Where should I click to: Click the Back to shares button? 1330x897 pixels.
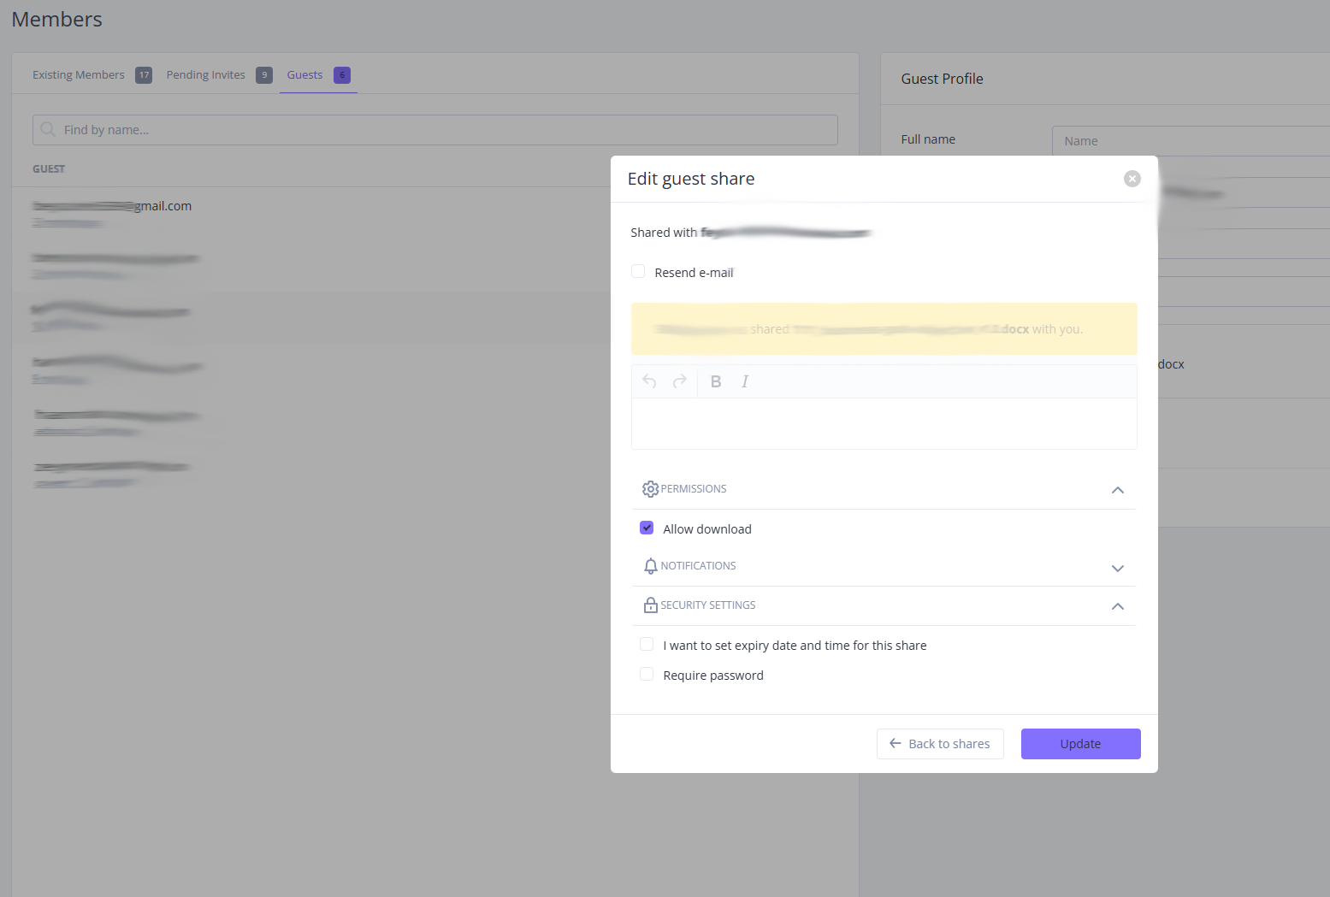tap(940, 743)
